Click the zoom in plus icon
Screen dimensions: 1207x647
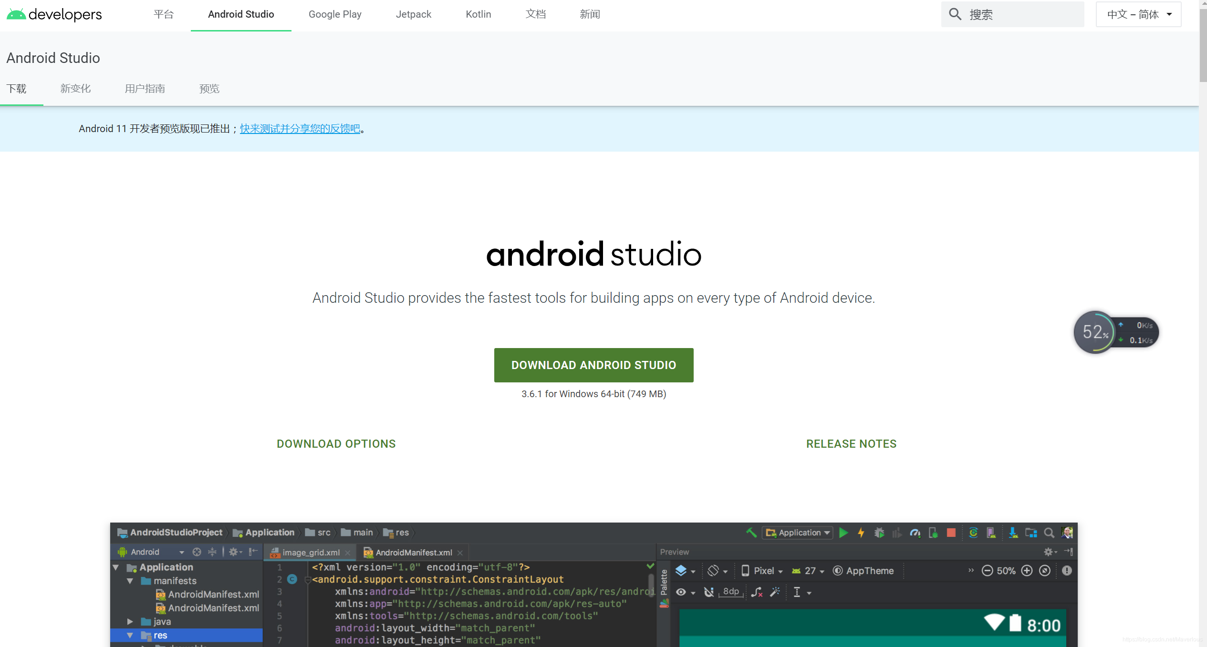point(1027,571)
